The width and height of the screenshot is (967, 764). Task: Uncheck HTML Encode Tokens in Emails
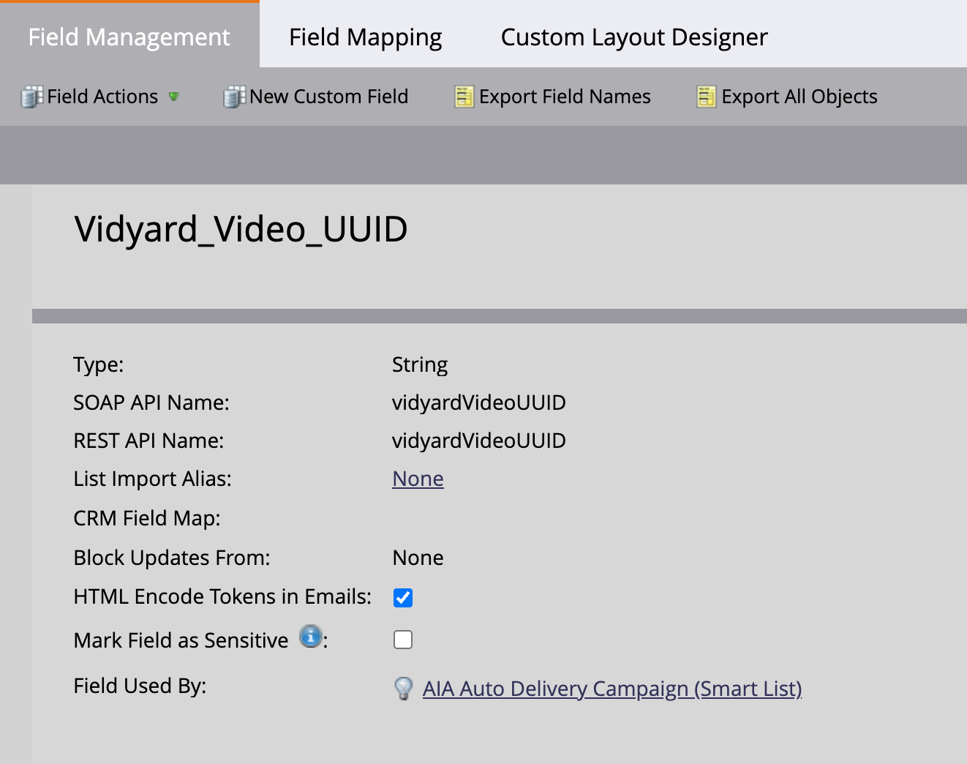pos(403,597)
